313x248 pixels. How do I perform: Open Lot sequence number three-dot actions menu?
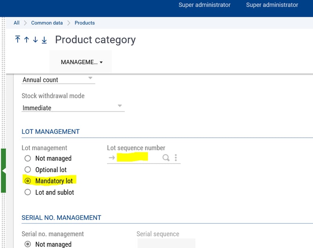(x=176, y=158)
